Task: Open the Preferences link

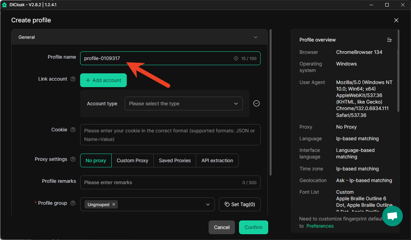Action: tap(320, 226)
